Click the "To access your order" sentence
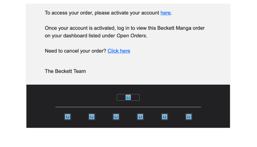Screen dimensions: 257x147 coord(108,13)
